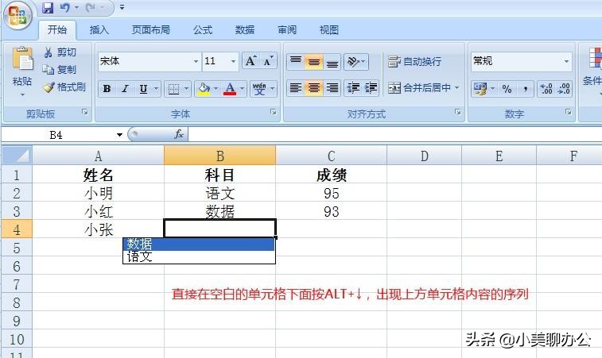
Task: Toggle center horizontal alignment
Action: pyautogui.click(x=313, y=88)
